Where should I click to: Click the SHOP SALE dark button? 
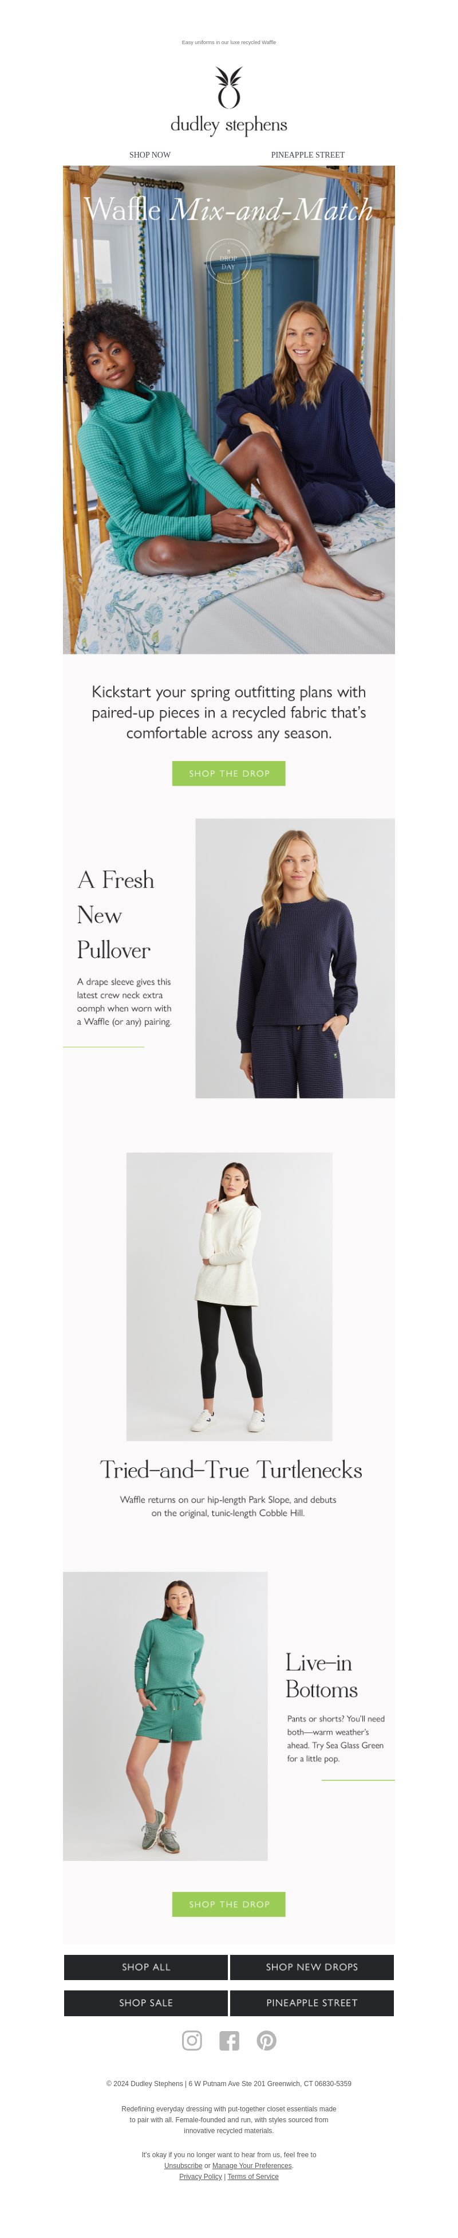point(146,2002)
